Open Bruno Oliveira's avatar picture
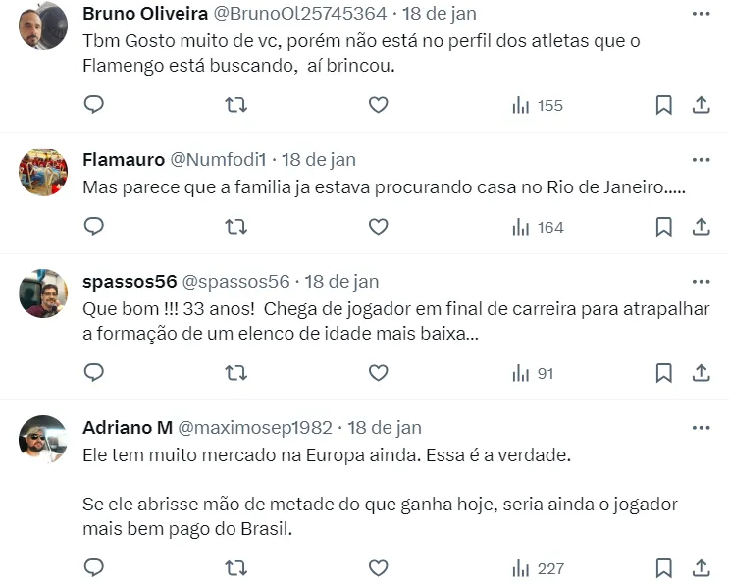The image size is (729, 585). click(43, 26)
